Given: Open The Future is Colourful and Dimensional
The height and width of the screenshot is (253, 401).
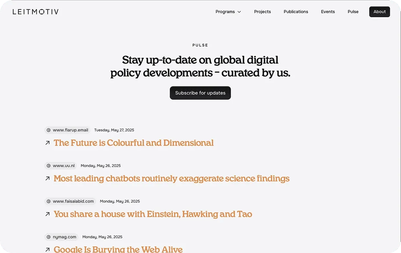Looking at the screenshot, I should [x=134, y=143].
